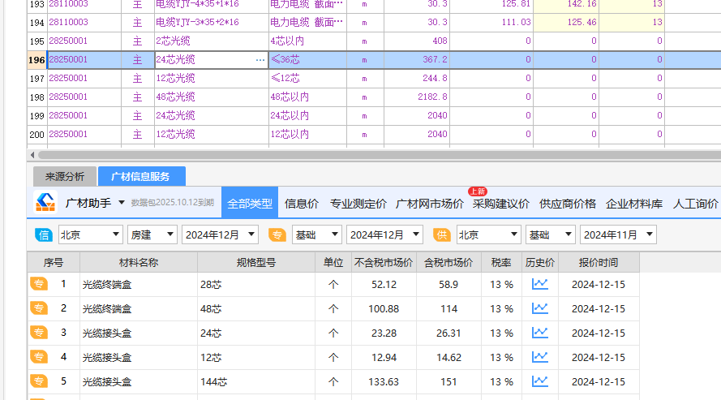Click the blue 信 information price icon
The width and height of the screenshot is (721, 400).
[44, 235]
